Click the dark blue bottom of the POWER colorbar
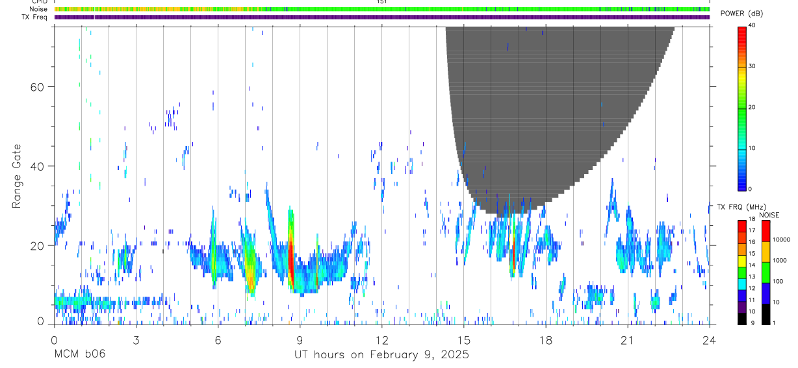This screenshot has width=798, height=368. (x=741, y=184)
